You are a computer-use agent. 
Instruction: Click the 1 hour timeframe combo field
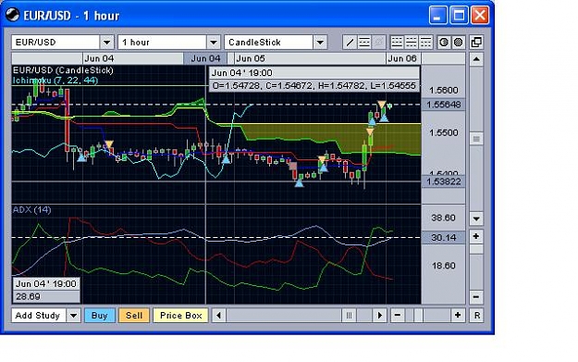tap(162, 43)
